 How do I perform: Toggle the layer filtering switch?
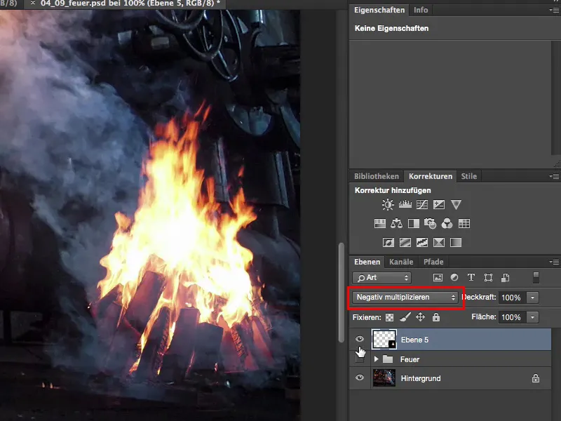[x=536, y=277]
